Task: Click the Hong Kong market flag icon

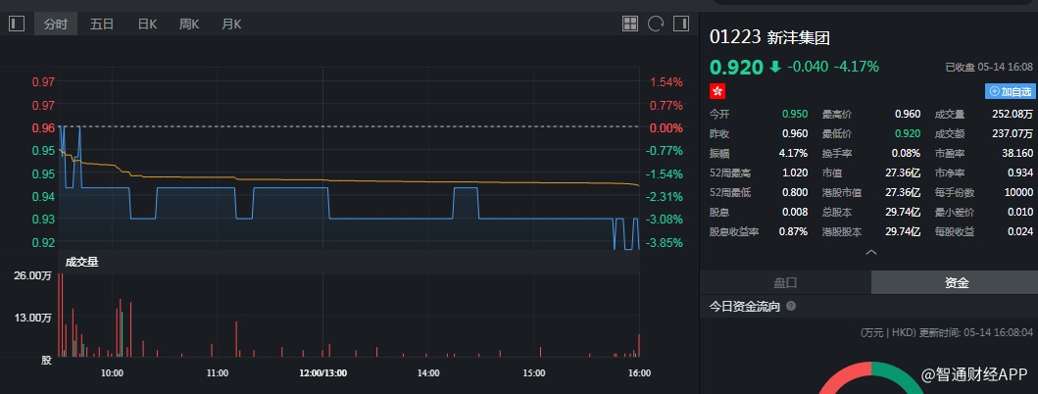Action: click(x=717, y=91)
